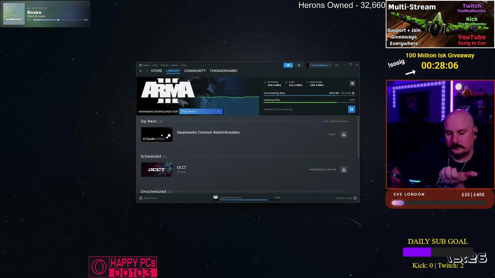Click the Downloading data progress bar
The image size is (495, 278).
pos(309,95)
